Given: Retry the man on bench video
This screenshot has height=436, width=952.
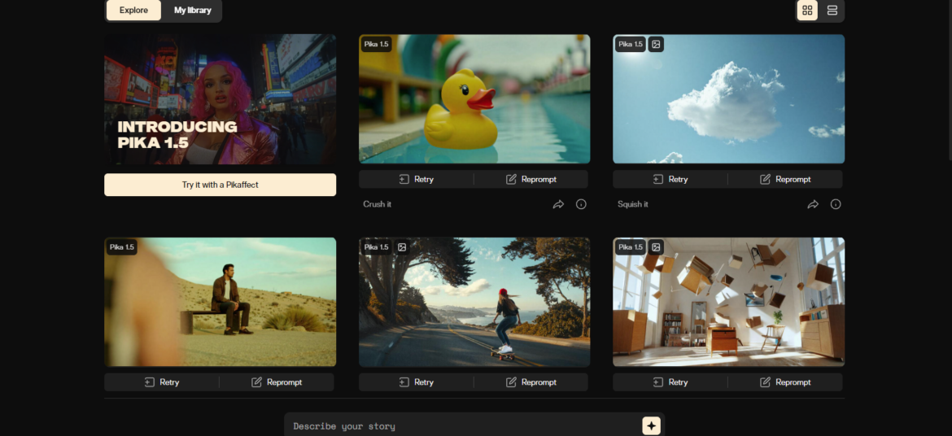Looking at the screenshot, I should click(161, 382).
